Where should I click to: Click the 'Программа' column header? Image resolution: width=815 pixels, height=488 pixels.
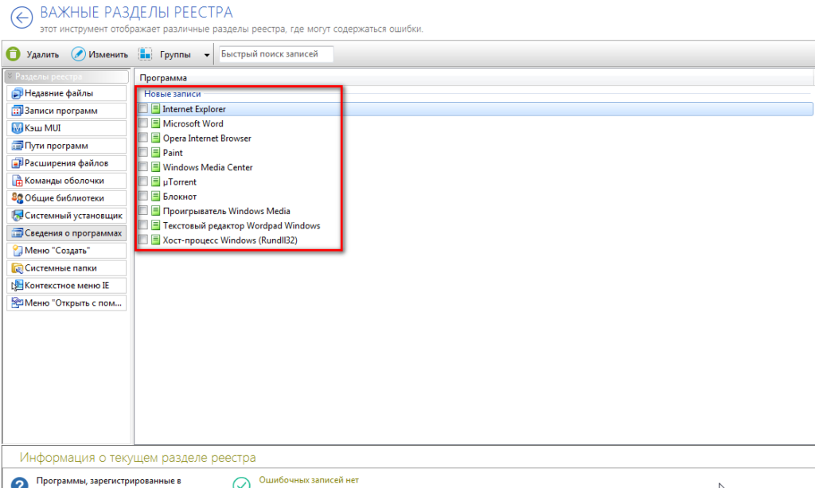point(163,78)
